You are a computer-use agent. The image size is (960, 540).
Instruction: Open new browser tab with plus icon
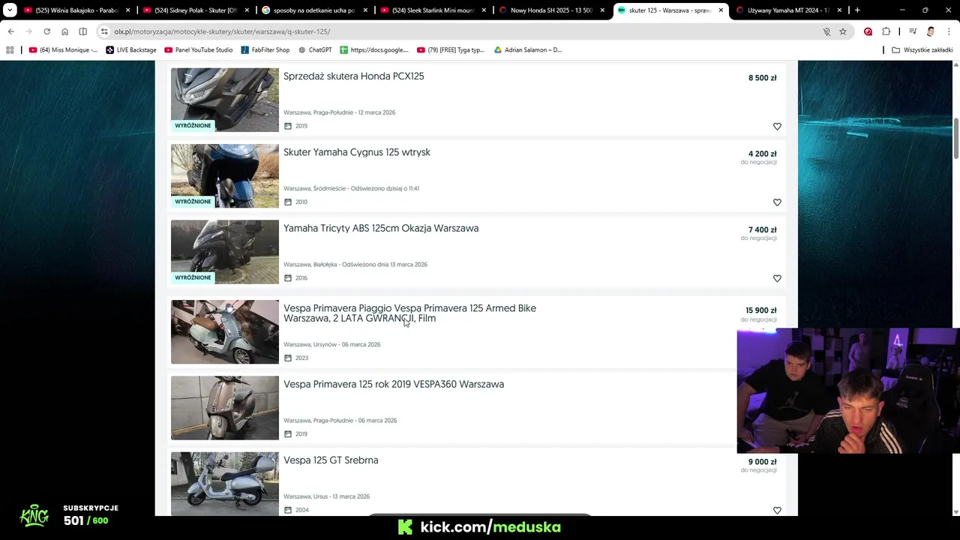[x=857, y=10]
